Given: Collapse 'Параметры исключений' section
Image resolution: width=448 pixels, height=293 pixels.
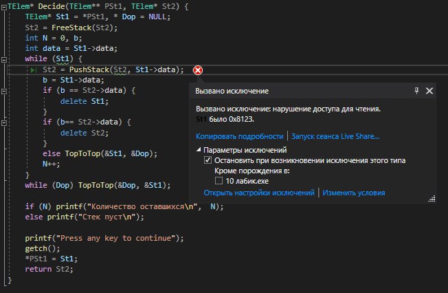Looking at the screenshot, I should (199, 150).
